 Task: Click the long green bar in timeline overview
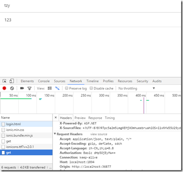(16, 99)
